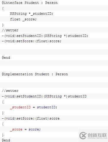Click the blue score value in assignment
This screenshot has height=142, width=108.
click(34, 129)
